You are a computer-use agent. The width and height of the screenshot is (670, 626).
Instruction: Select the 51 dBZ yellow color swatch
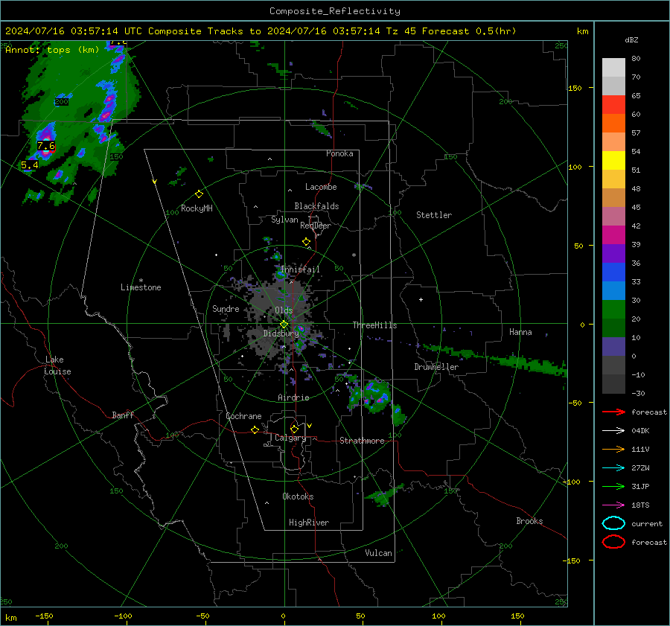point(613,160)
